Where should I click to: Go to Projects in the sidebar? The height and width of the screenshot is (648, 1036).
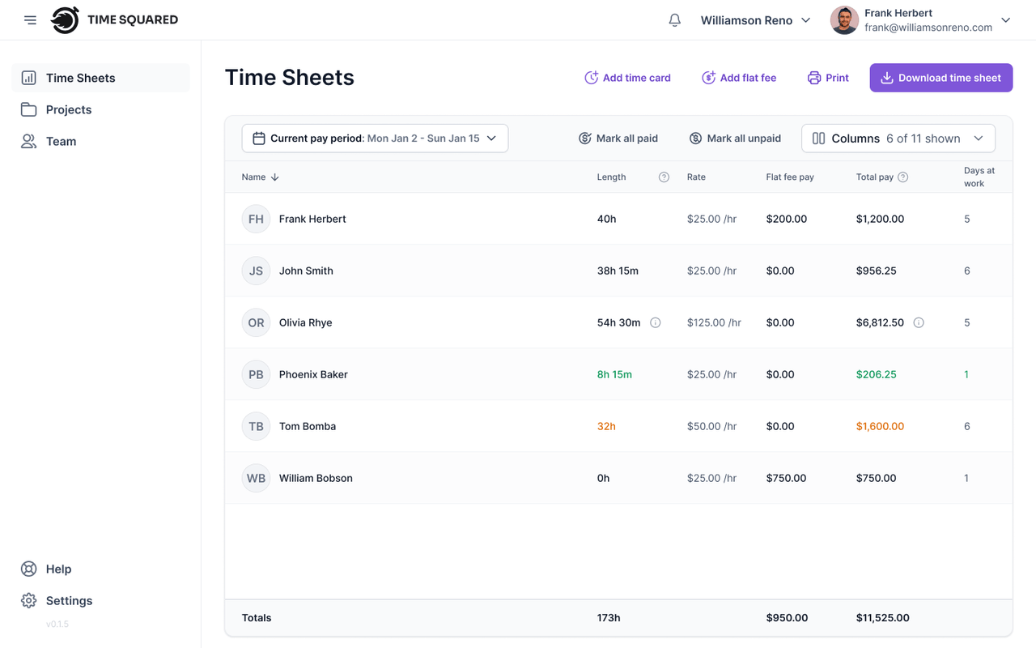69,109
